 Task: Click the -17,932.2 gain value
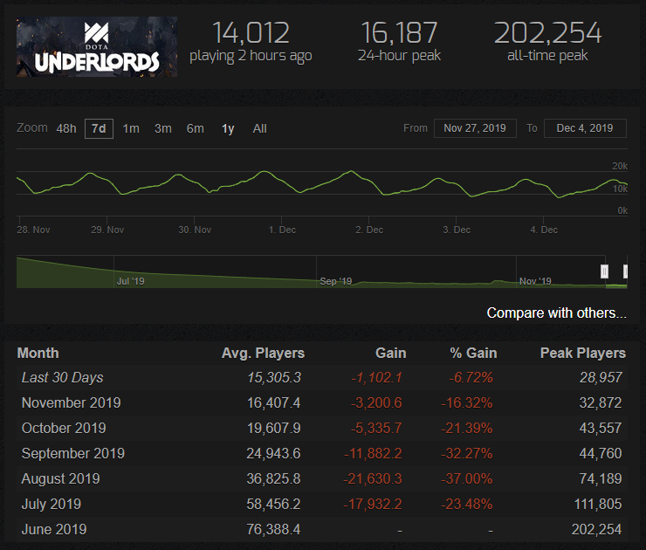(373, 504)
